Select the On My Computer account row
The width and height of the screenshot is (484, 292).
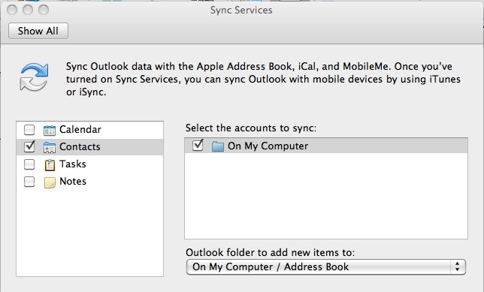[x=326, y=146]
